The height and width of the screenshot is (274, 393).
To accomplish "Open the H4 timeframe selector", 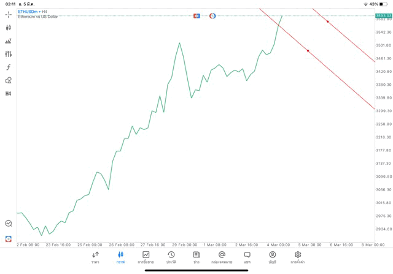I will [9, 94].
